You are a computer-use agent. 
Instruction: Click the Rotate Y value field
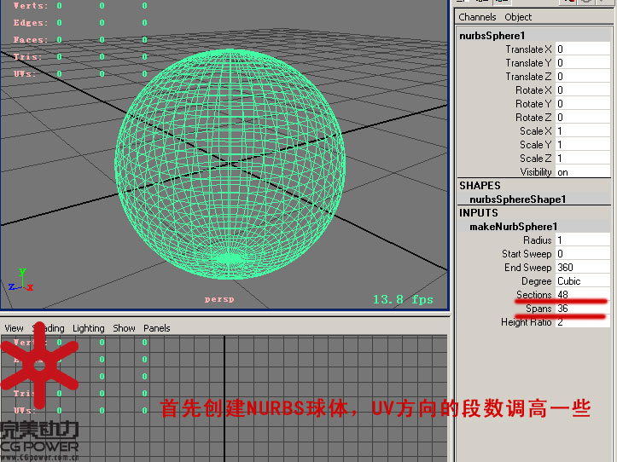tap(583, 104)
